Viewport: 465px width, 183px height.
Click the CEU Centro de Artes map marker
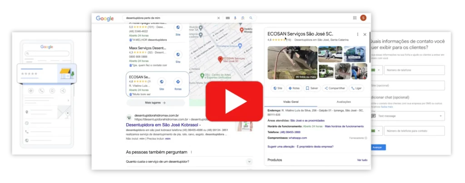tap(202, 76)
